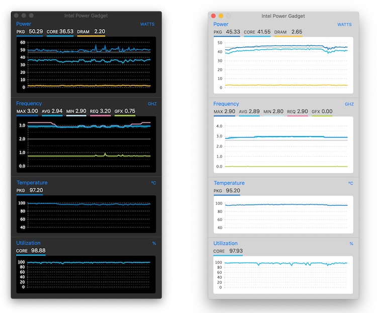This screenshot has width=377, height=313.
Task: Click the dark window's close button
Action: click(x=17, y=16)
